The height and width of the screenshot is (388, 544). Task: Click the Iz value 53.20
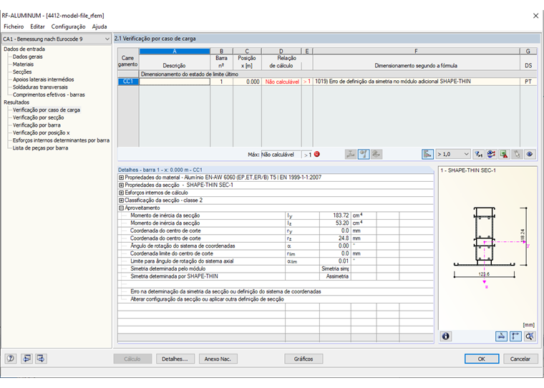pos(335,223)
